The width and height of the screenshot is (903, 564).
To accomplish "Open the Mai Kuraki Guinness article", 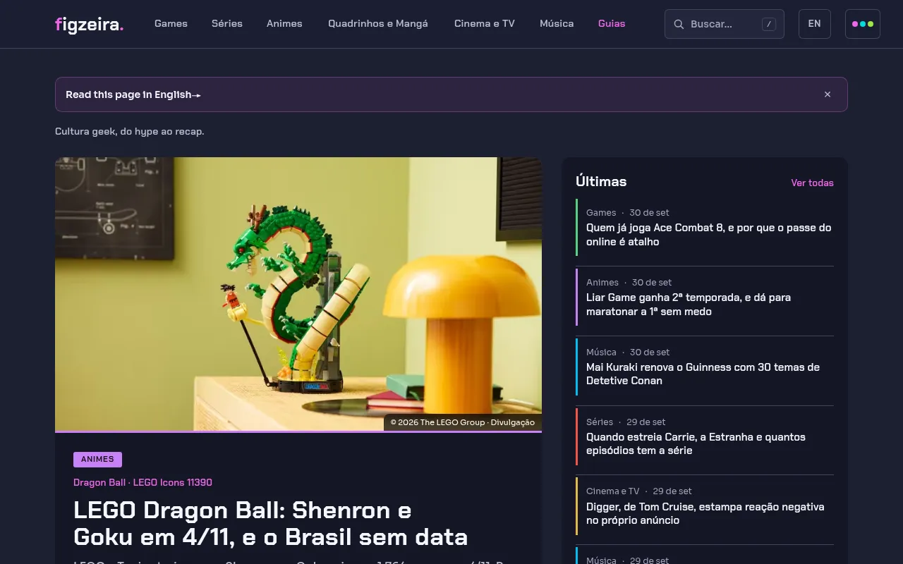I will click(x=703, y=374).
